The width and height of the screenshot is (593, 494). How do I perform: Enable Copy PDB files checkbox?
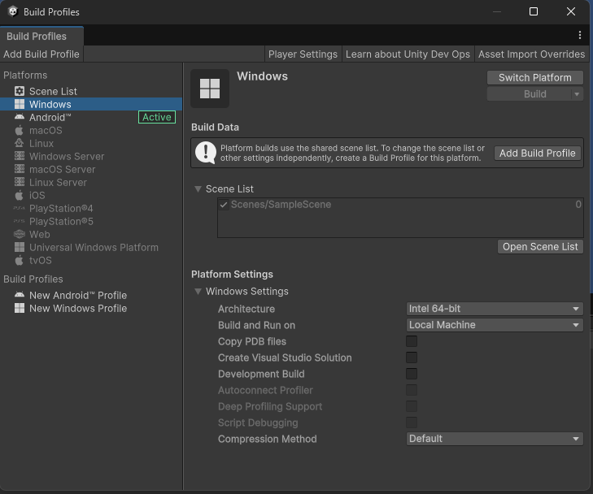[412, 341]
